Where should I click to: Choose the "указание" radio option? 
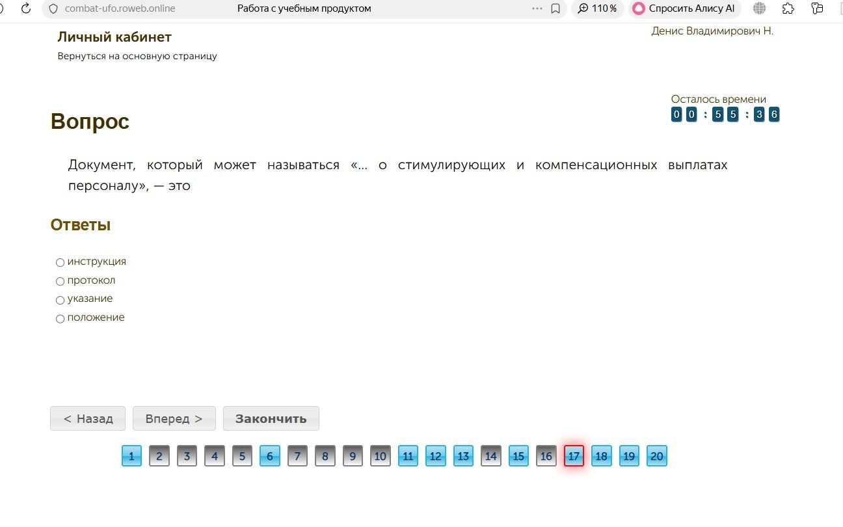(60, 300)
